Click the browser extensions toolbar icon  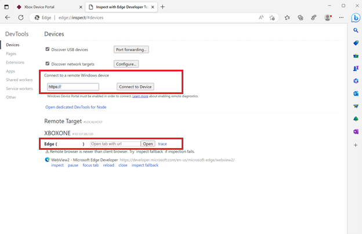tap(313, 17)
